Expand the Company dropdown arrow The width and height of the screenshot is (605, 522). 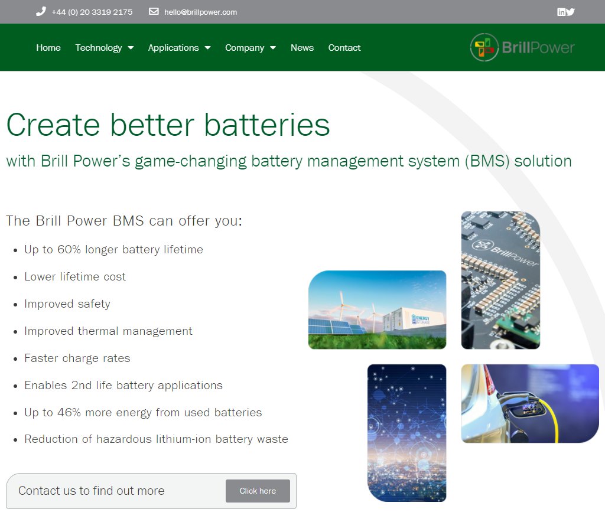click(x=273, y=48)
